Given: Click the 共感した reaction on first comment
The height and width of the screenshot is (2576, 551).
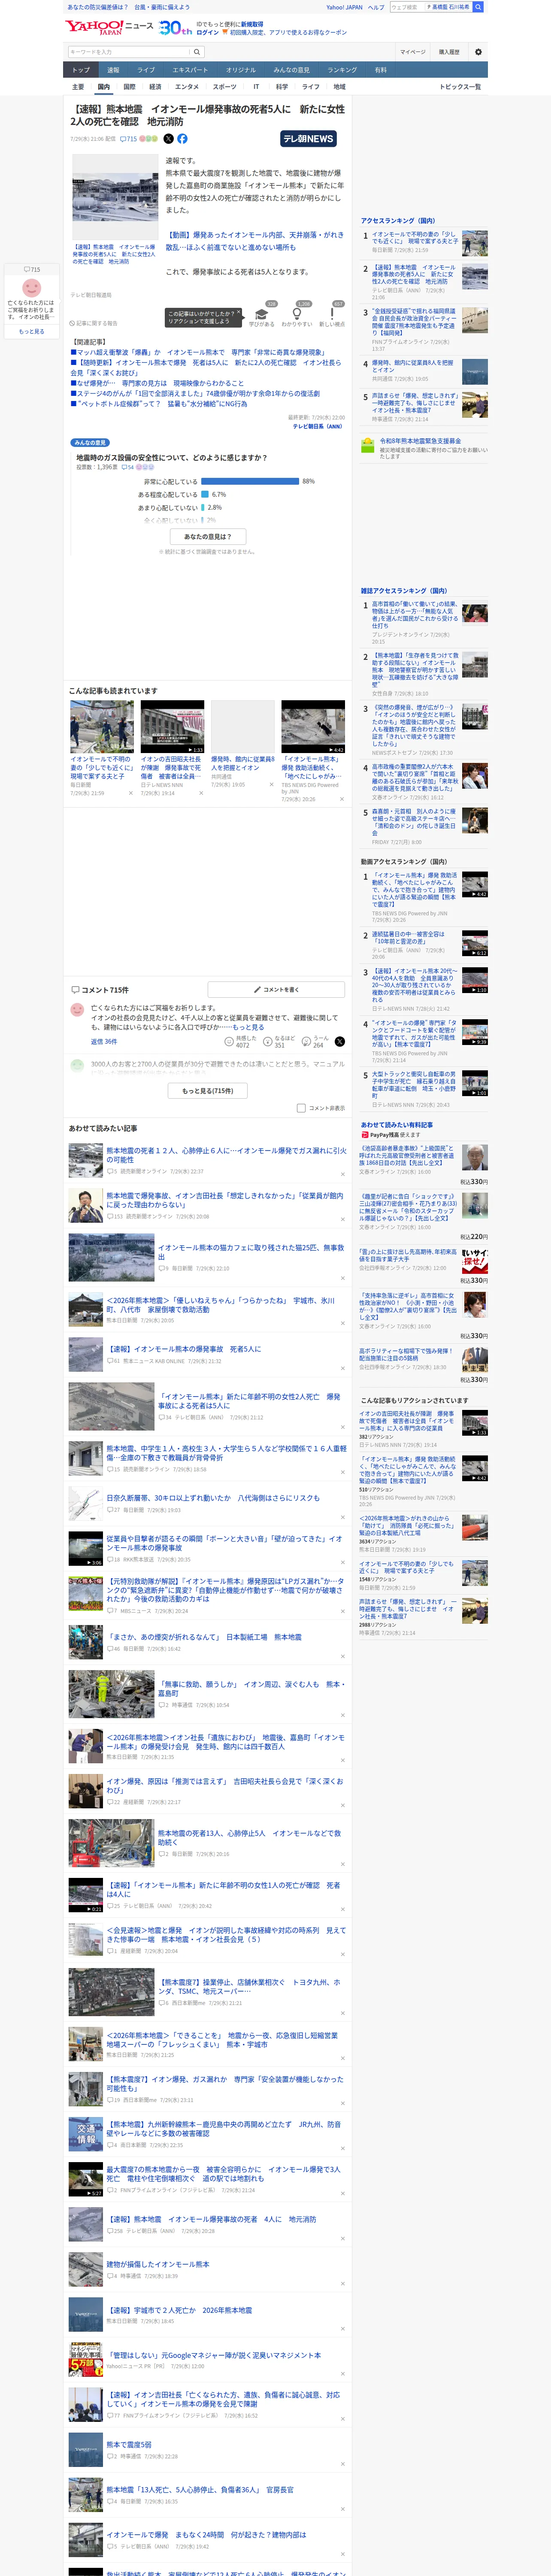Looking at the screenshot, I should pos(242,1042).
